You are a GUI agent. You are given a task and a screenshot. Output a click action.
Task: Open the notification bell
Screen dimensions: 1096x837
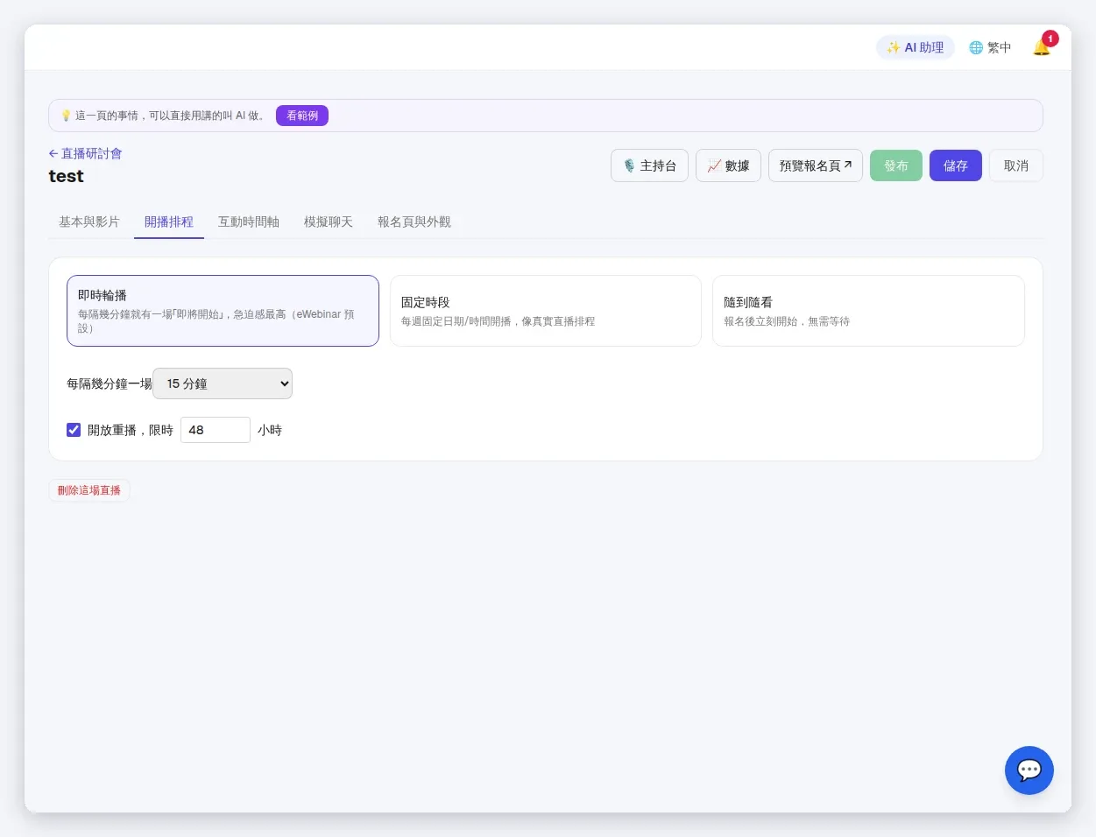point(1041,47)
